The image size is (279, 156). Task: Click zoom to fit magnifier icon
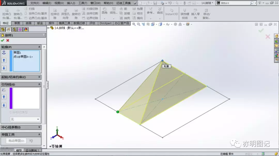tap(134, 24)
